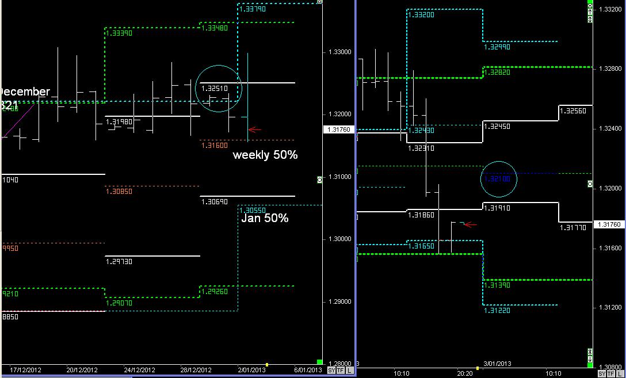
Task: Click the L button on the left chart
Action: tap(349, 371)
